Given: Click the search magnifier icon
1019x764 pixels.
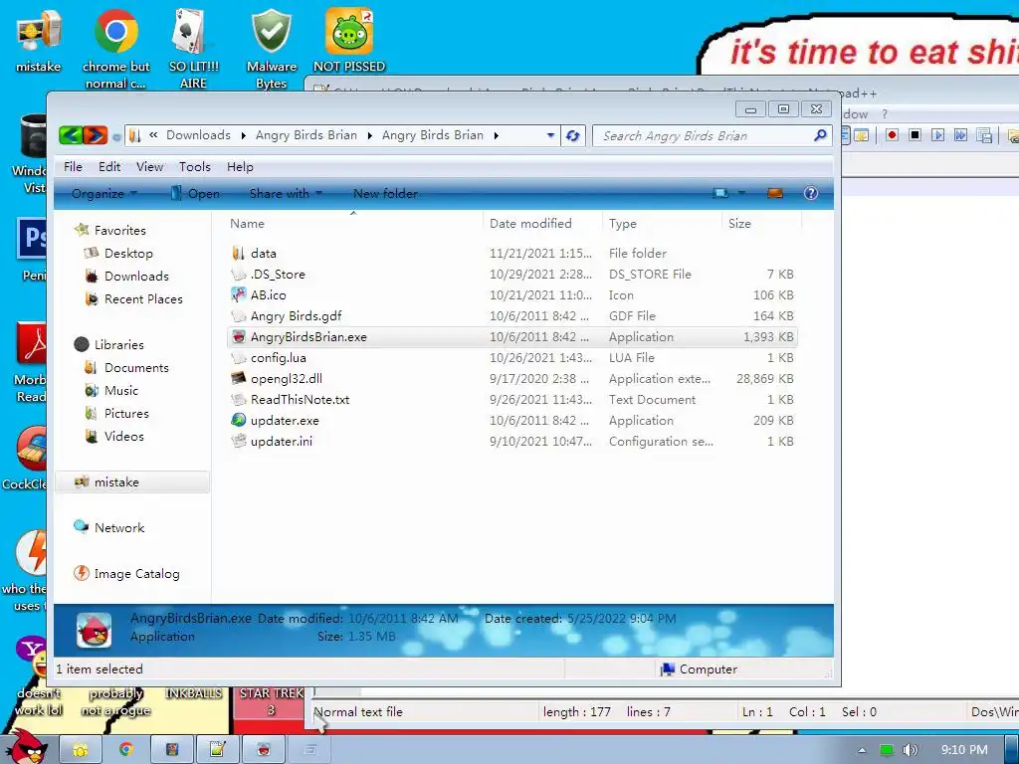Looking at the screenshot, I should (x=820, y=135).
